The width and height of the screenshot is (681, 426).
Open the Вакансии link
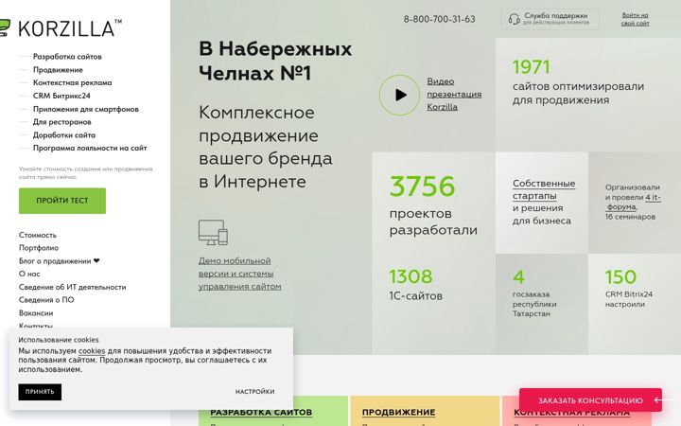click(36, 313)
